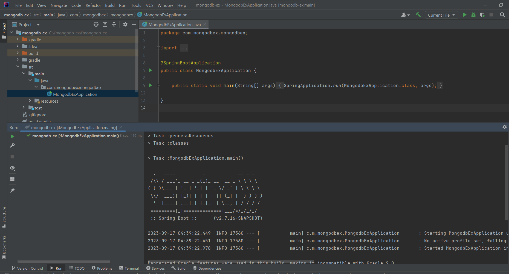Collapse the src folder

[18, 67]
